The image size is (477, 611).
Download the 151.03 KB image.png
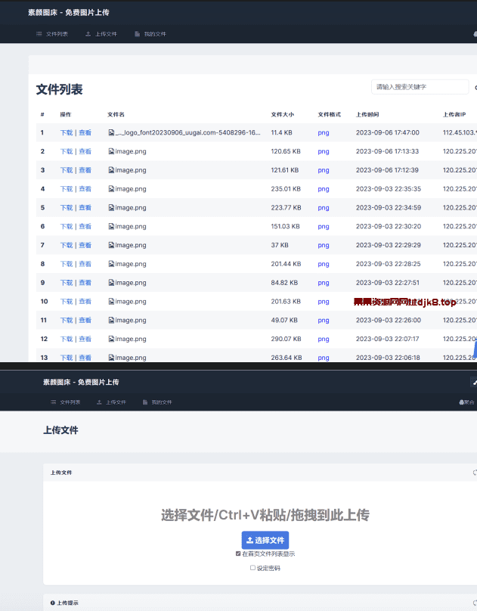point(67,226)
